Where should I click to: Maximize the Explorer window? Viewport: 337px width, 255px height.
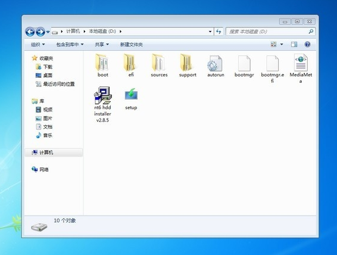coord(297,21)
